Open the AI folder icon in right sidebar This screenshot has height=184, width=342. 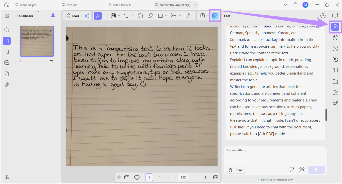click(335, 82)
